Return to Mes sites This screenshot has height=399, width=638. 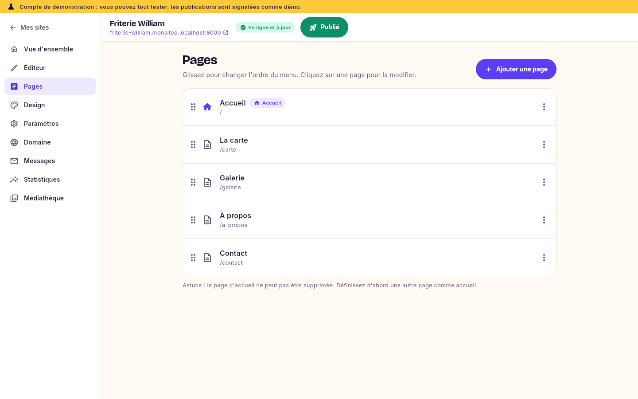(29, 27)
